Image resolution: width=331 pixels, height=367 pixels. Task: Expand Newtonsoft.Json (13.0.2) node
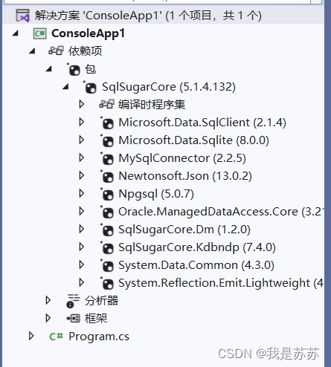pyautogui.click(x=81, y=175)
